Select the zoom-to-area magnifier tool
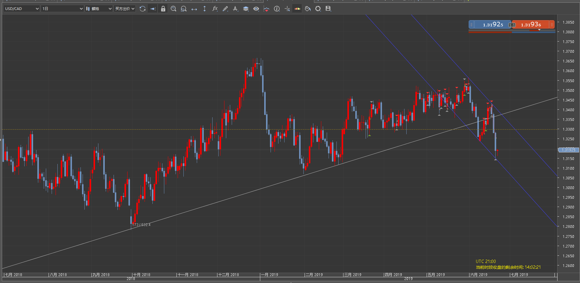This screenshot has height=283, width=580. 184,9
